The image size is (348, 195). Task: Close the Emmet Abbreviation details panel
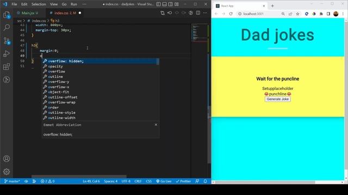click(x=156, y=125)
